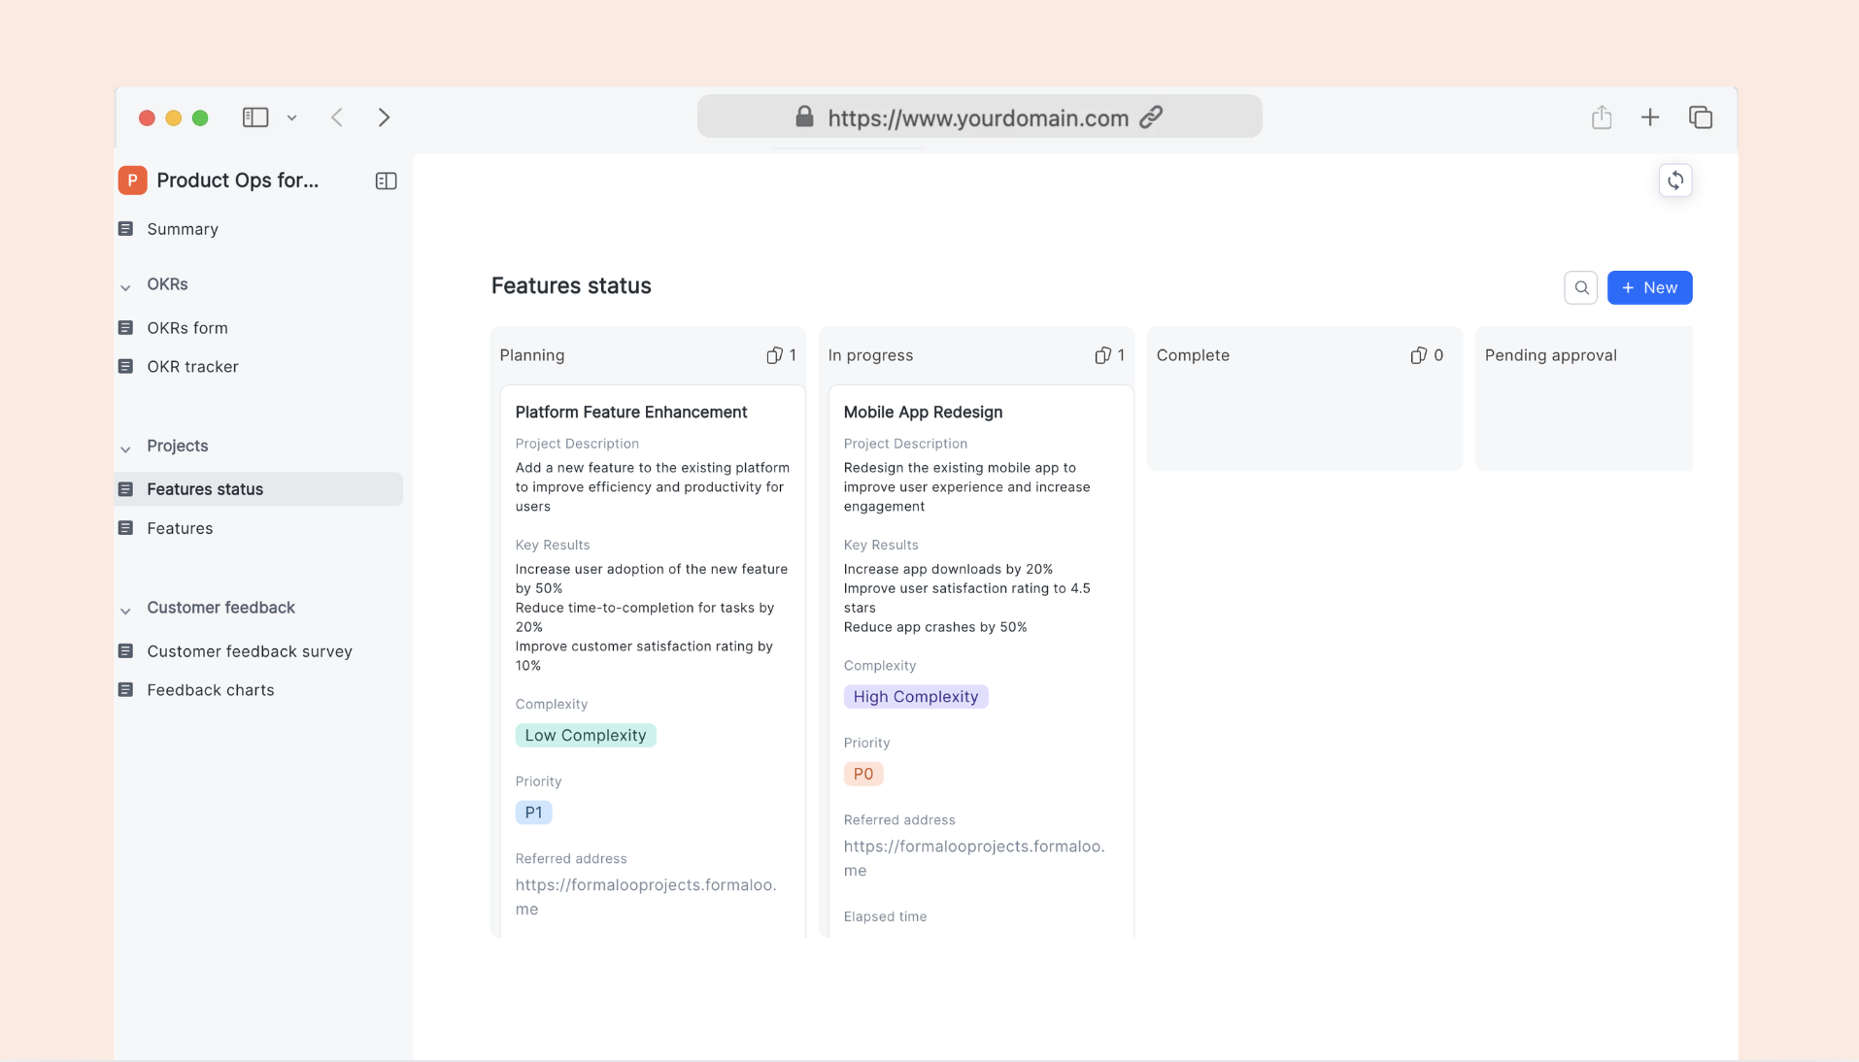Click the lock icon in address bar

(804, 116)
